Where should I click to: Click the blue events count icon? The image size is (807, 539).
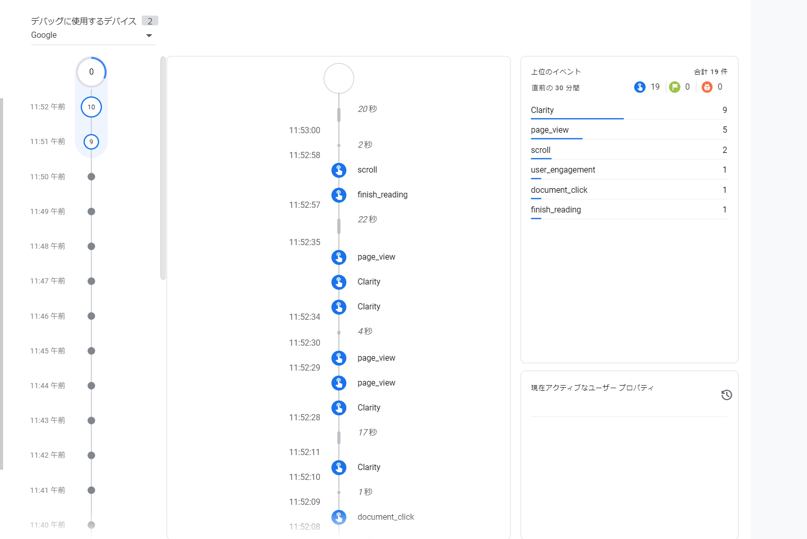(640, 87)
